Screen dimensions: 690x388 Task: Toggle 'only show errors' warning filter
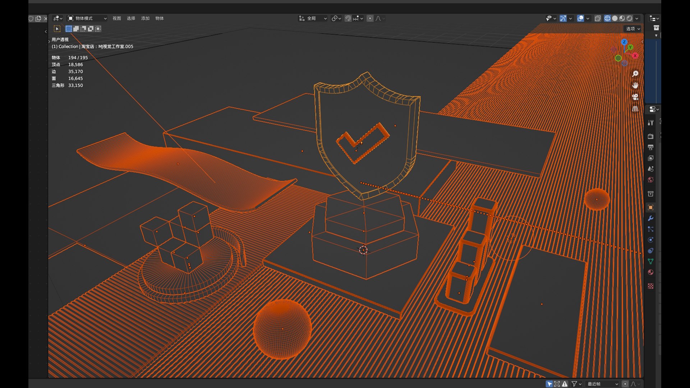coord(565,384)
